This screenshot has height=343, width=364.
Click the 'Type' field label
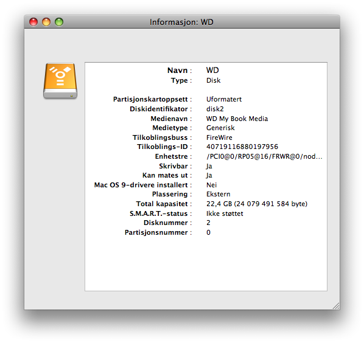point(179,81)
